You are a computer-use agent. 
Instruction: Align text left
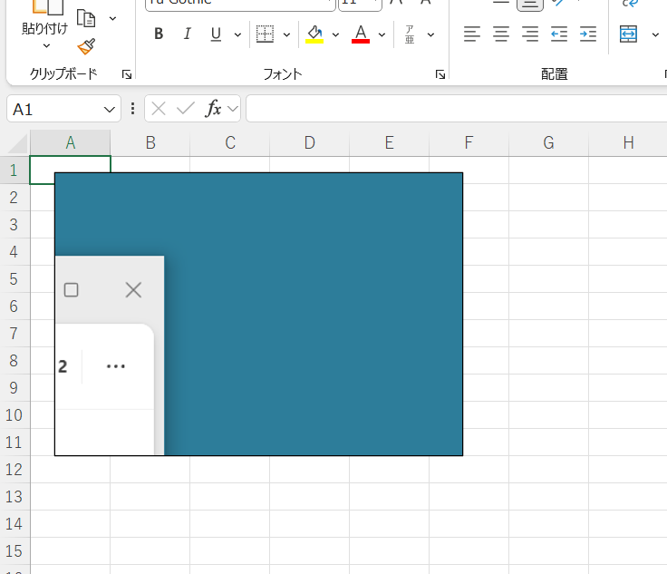(x=472, y=34)
